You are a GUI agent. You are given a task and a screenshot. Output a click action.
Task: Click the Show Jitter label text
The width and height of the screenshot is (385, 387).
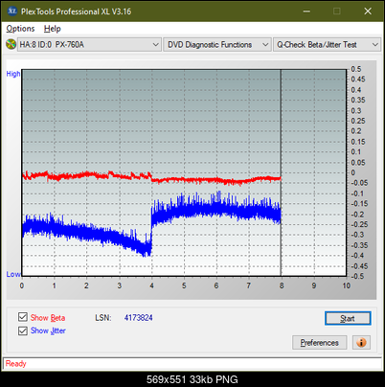48,330
